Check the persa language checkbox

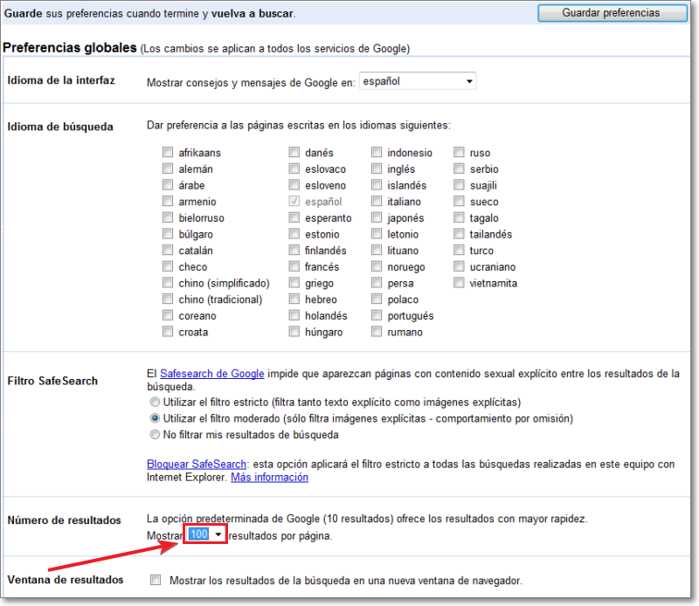point(377,283)
